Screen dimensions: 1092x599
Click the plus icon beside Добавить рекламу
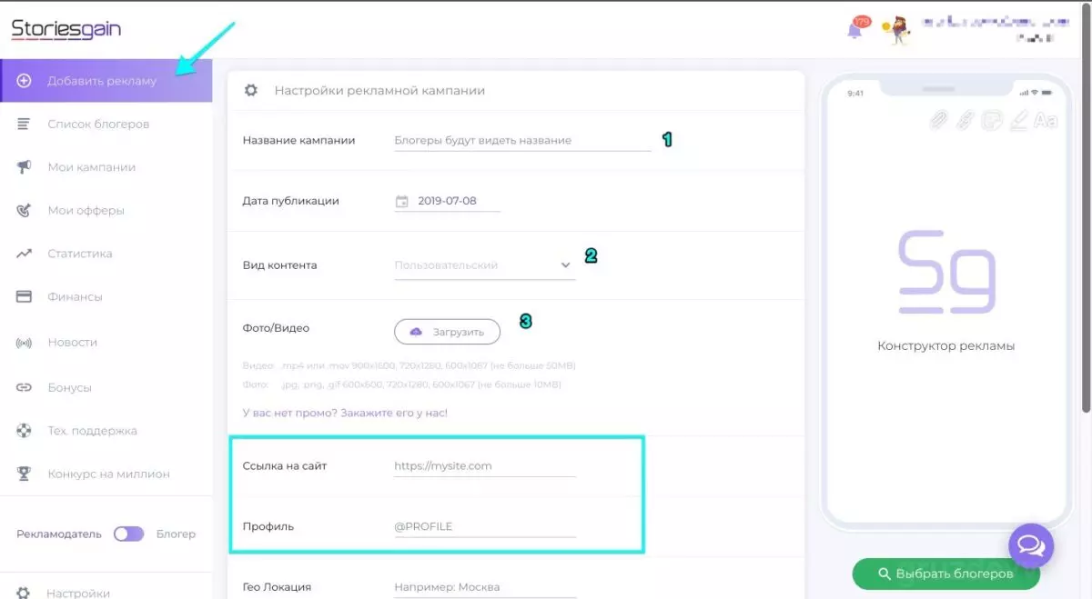[25, 81]
